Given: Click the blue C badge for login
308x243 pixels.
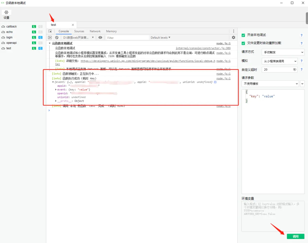Looking at the screenshot, I should [40, 37].
